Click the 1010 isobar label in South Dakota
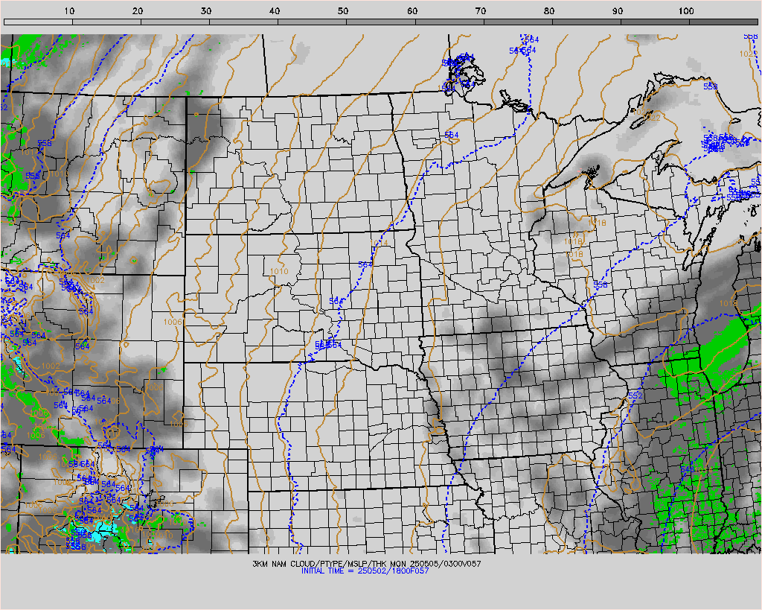 [279, 271]
